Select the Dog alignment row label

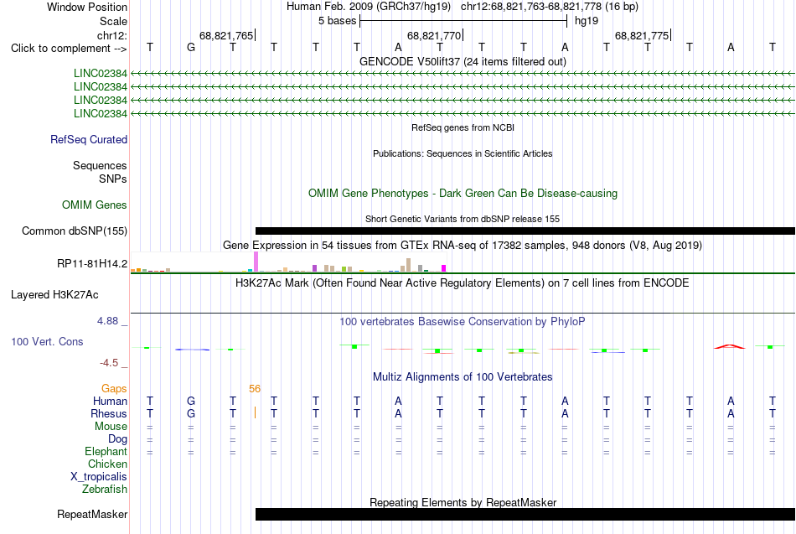(x=118, y=439)
